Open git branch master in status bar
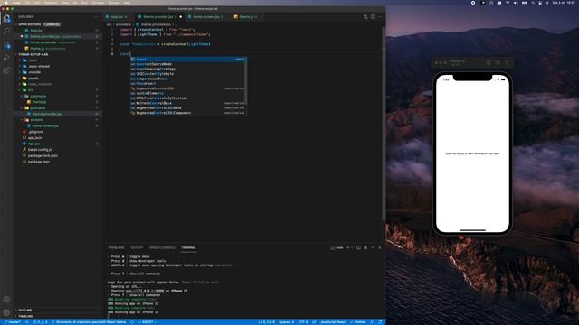 [13, 322]
